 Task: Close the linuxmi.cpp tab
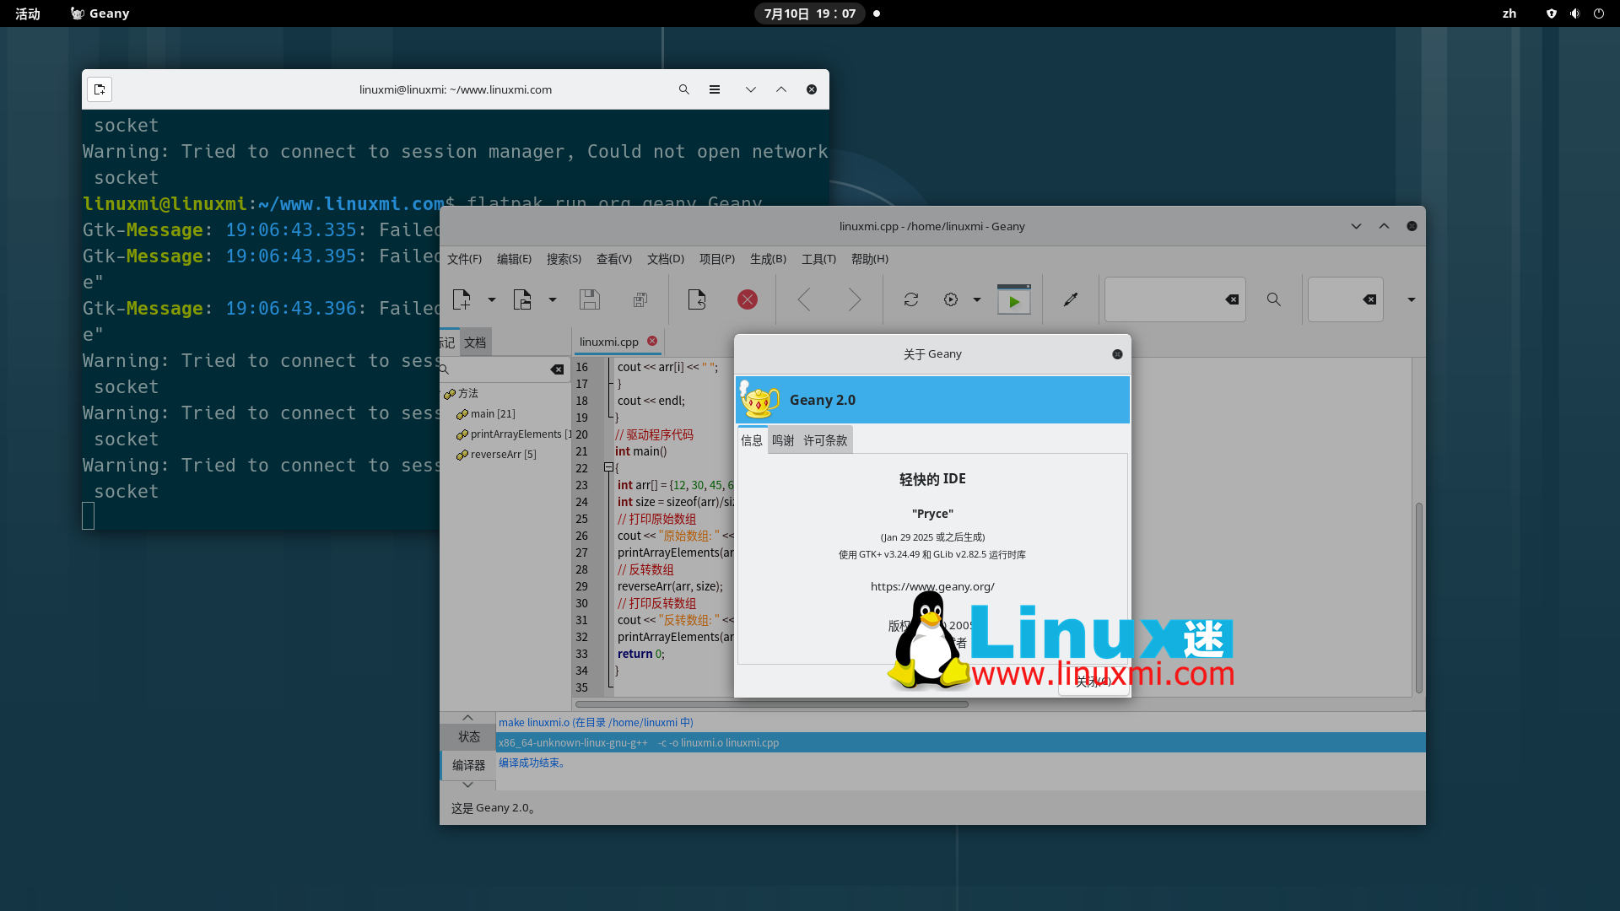pos(652,341)
